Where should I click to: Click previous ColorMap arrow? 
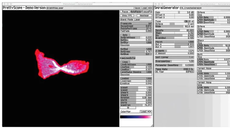click(x=148, y=112)
